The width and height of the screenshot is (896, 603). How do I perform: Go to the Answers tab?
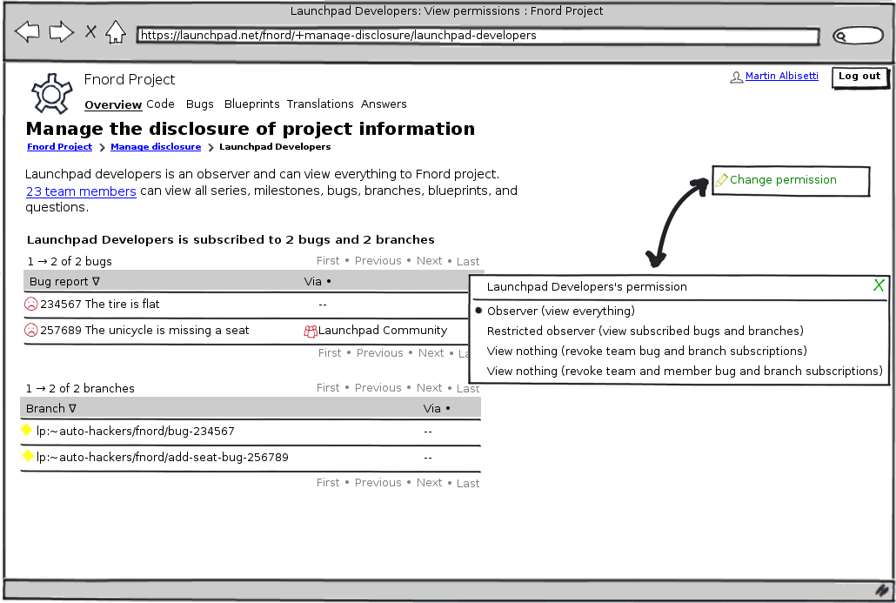pyautogui.click(x=384, y=104)
